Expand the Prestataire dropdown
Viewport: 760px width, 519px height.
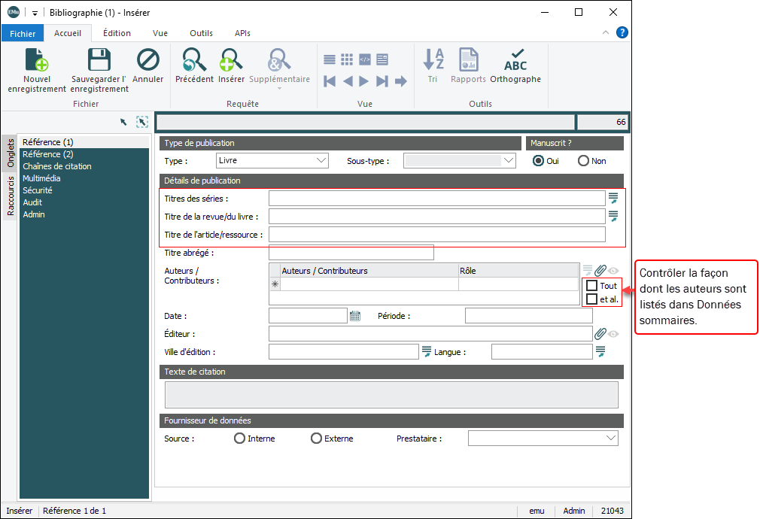611,439
